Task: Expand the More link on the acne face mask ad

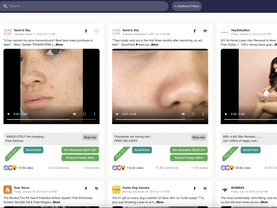Action: 58,45
